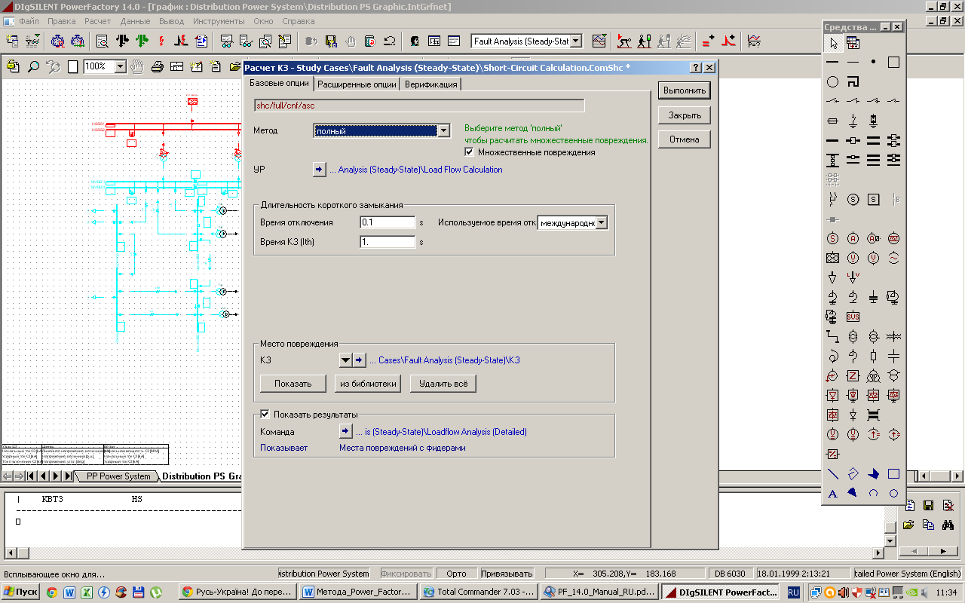This screenshot has height=603, width=965.
Task: Click the load flow calculation toolbar icon
Action: coord(122,41)
